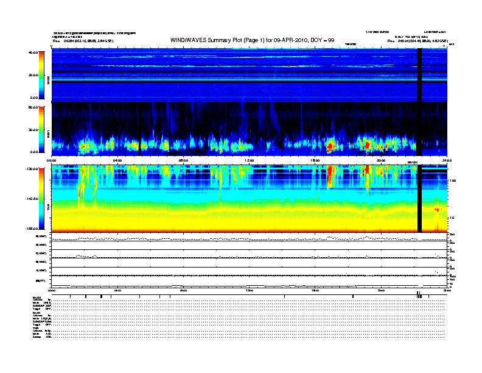
Task: Click the vertical TNR axis label beside its colorbar
Action: [x=48, y=208]
